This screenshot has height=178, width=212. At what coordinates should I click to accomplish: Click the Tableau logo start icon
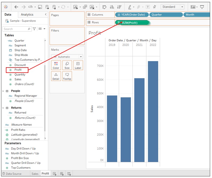pyautogui.click(x=6, y=7)
